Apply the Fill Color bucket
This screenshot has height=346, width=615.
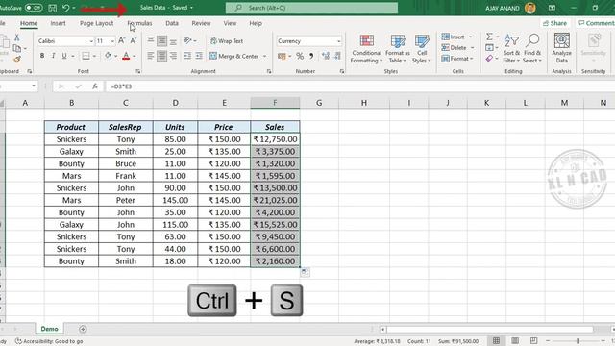(x=108, y=56)
